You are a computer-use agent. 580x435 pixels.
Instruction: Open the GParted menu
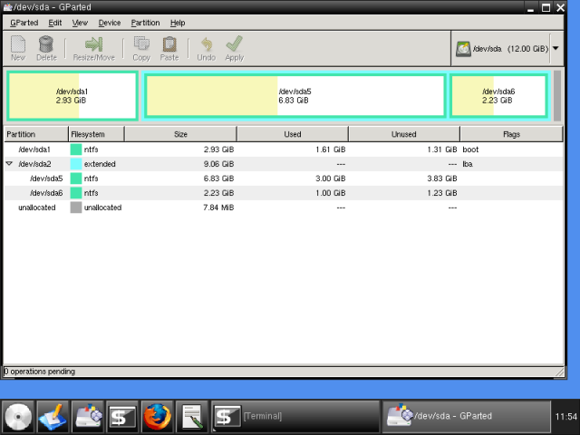pyautogui.click(x=24, y=23)
